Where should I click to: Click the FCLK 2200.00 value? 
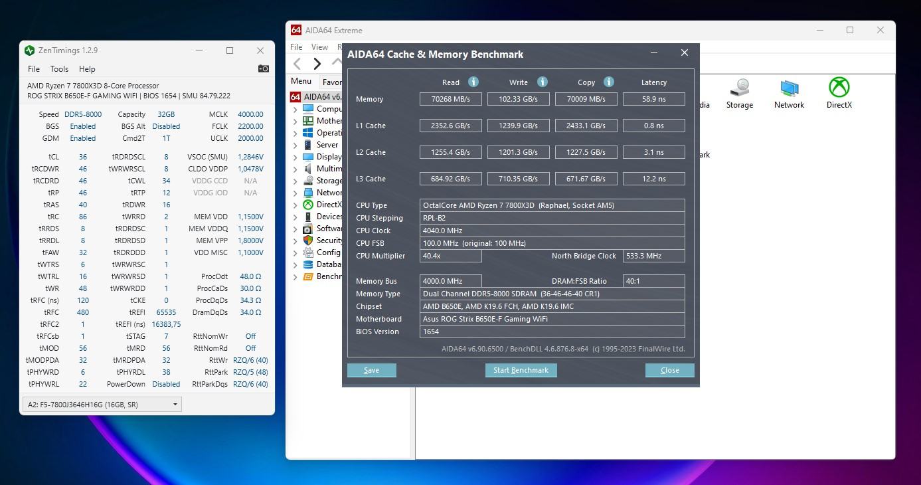pos(250,126)
